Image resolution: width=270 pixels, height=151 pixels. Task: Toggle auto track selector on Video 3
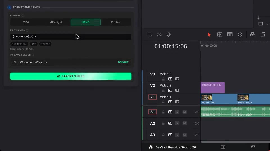coord(170,79)
